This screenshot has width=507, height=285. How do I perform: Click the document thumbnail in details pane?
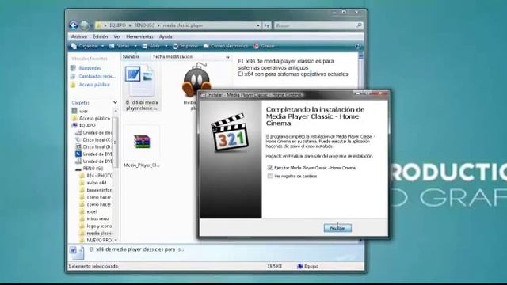coord(77,253)
